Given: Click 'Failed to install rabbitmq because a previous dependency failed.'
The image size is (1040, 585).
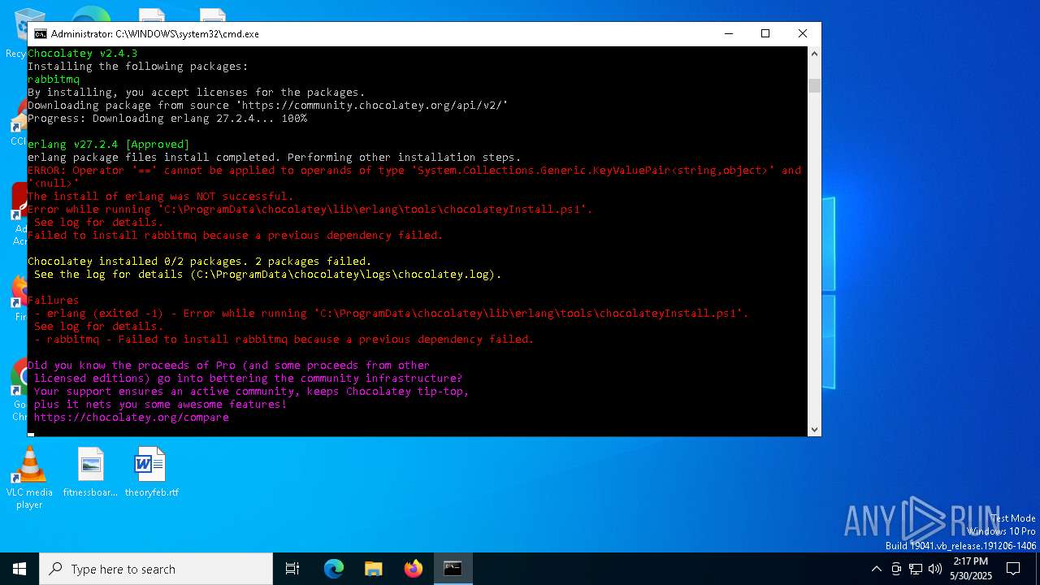Looking at the screenshot, I should coord(236,236).
